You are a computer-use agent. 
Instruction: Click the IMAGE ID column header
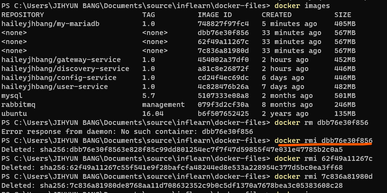click(x=215, y=15)
